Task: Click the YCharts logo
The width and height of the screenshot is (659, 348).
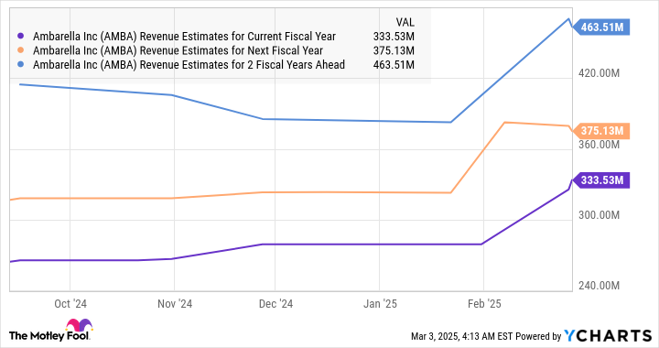Action: (x=608, y=336)
